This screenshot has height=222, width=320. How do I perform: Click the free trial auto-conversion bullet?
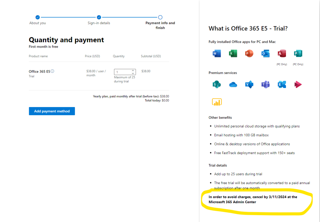[262, 185]
